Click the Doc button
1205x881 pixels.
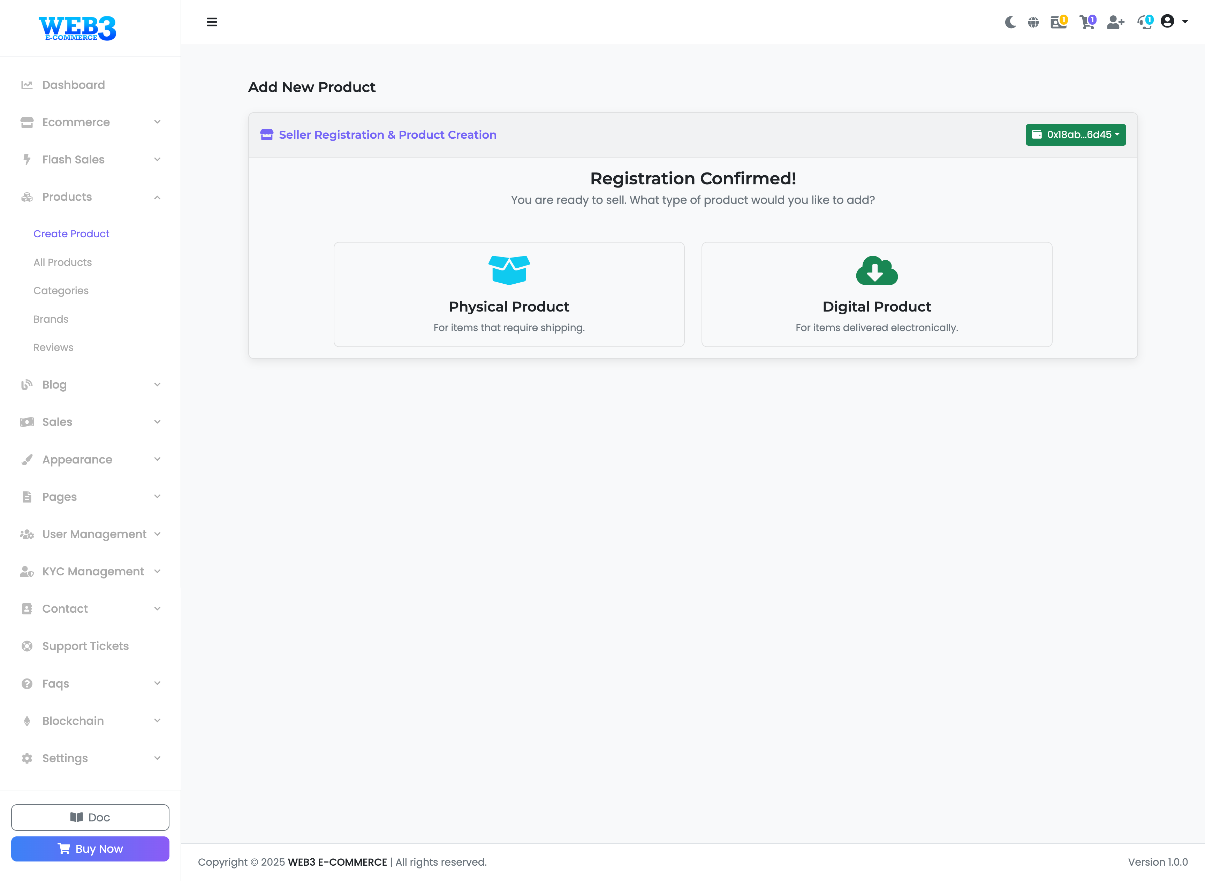click(x=90, y=817)
